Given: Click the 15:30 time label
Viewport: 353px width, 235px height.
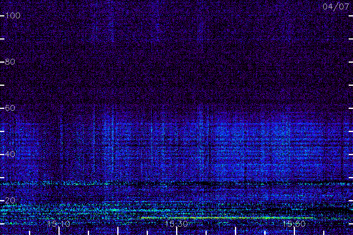Looking at the screenshot, I should tap(176, 224).
